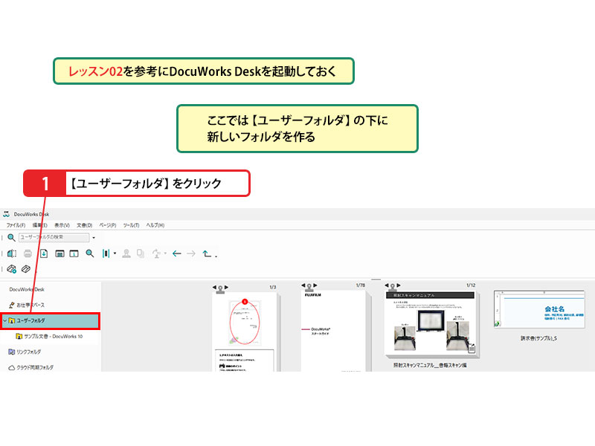Go to next page on the 1/78 document
The width and height of the screenshot is (595, 446).
tap(315, 285)
